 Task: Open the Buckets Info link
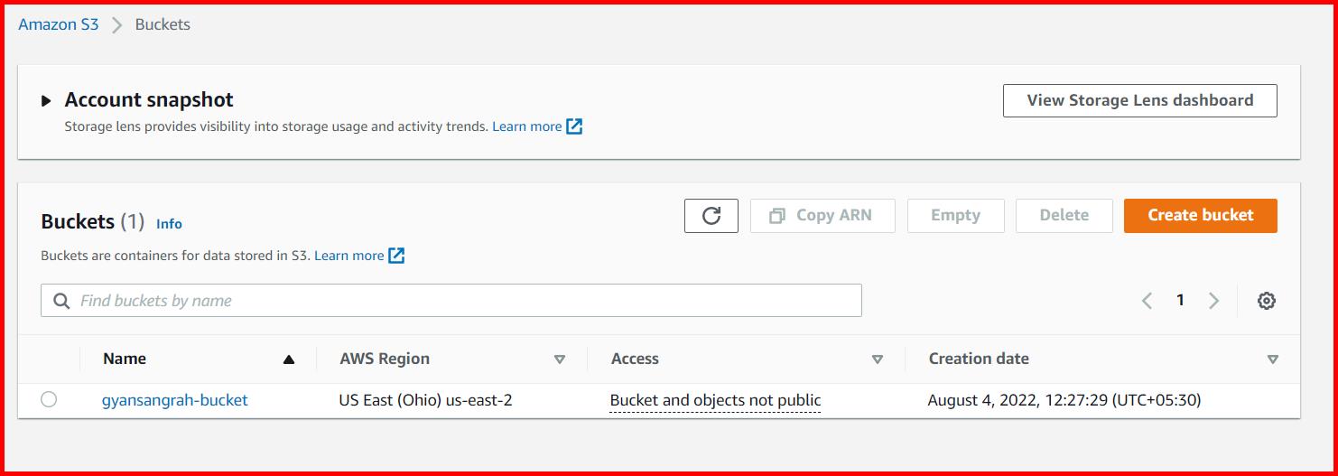coord(169,224)
